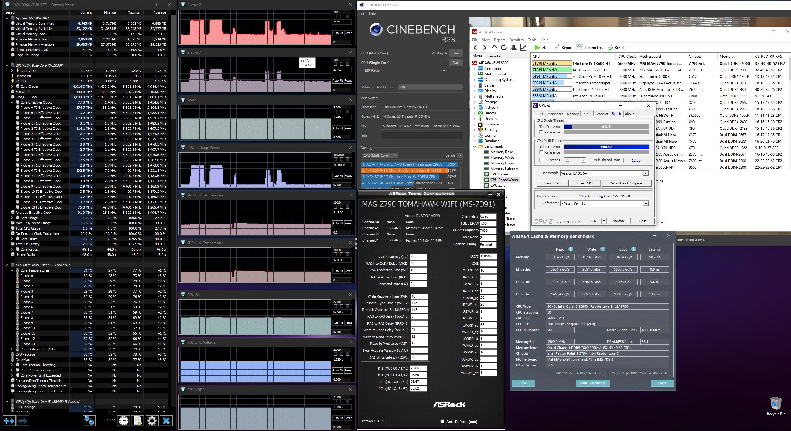The image size is (791, 431).
Task: Open HWiNFO sensor settings gear icon
Action: pyautogui.click(x=152, y=420)
